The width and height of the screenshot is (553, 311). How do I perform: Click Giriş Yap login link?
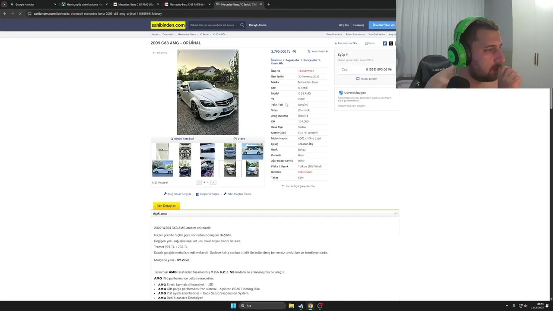coord(344,25)
